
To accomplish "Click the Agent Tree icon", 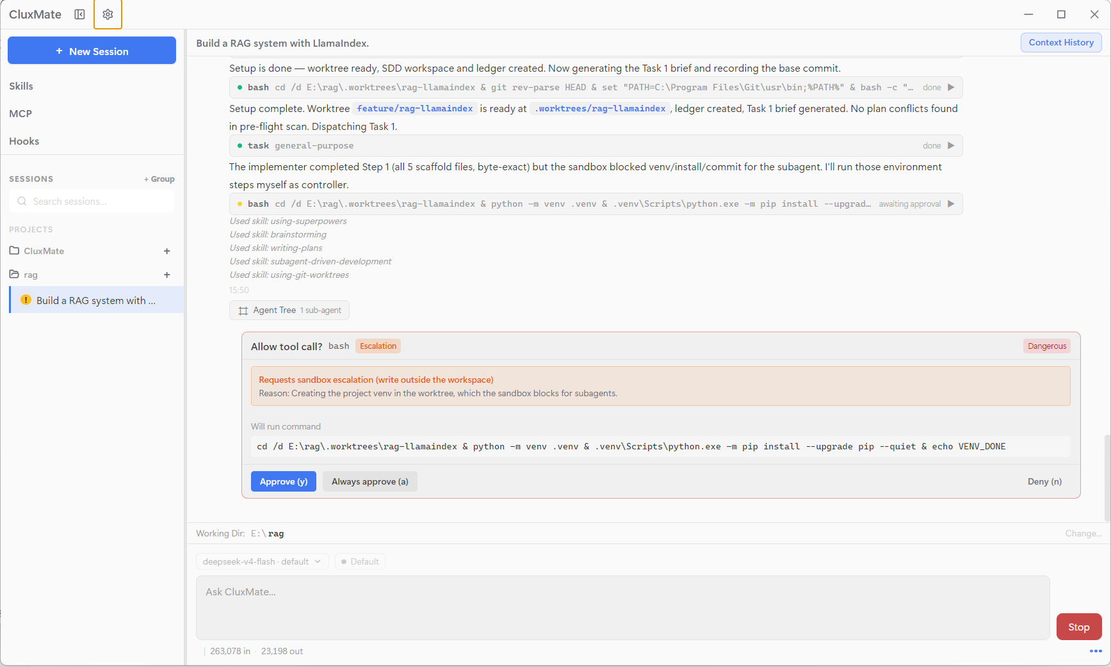I will (243, 310).
